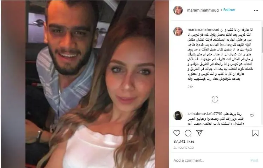Like zainabmustafa7730's comment heart

[252, 115]
